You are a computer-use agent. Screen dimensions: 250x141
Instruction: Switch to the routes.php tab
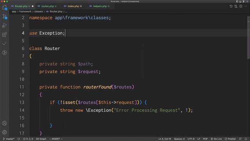pos(48,6)
